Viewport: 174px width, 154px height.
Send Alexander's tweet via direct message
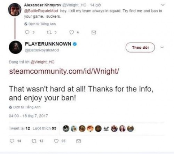[94, 32]
